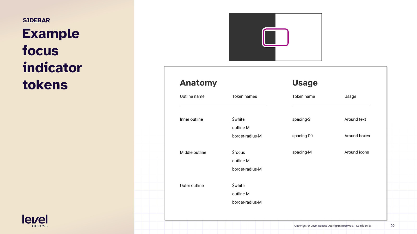Viewport: 417px width, 234px height.
Task: Select the 'Middle outline' row label
Action: 193,152
